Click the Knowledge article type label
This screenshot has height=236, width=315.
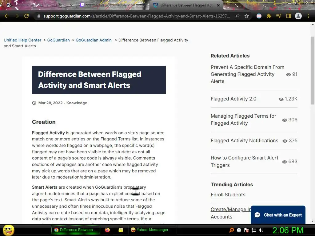(77, 103)
